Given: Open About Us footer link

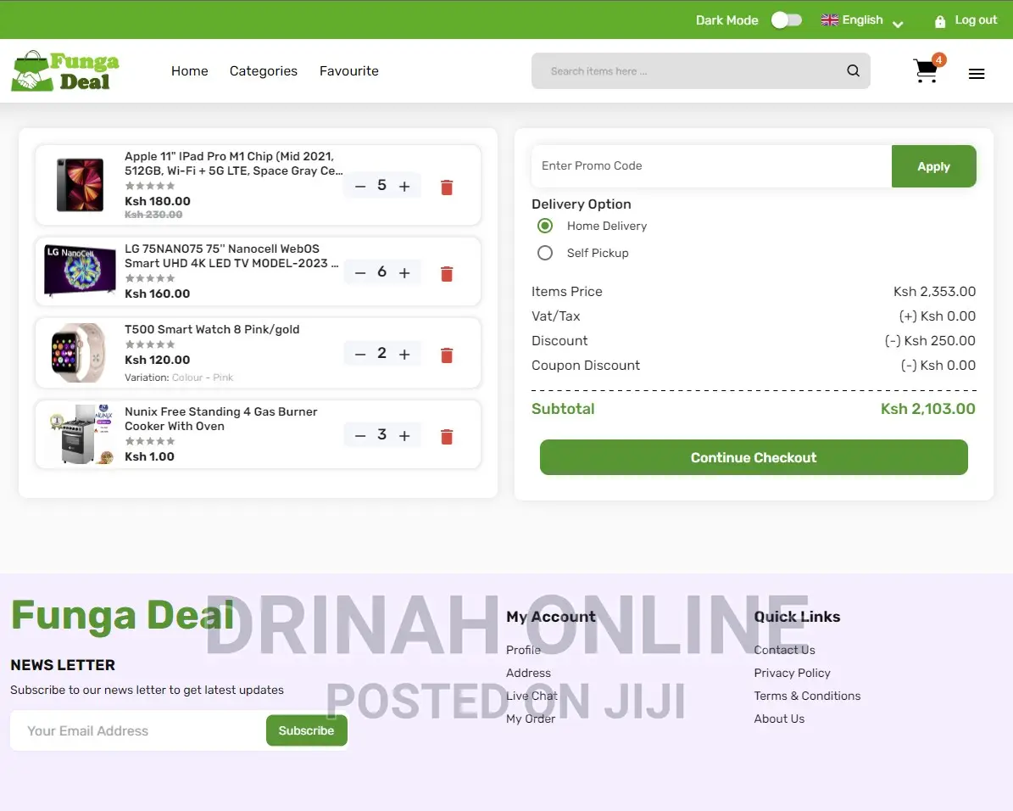Looking at the screenshot, I should [779, 719].
